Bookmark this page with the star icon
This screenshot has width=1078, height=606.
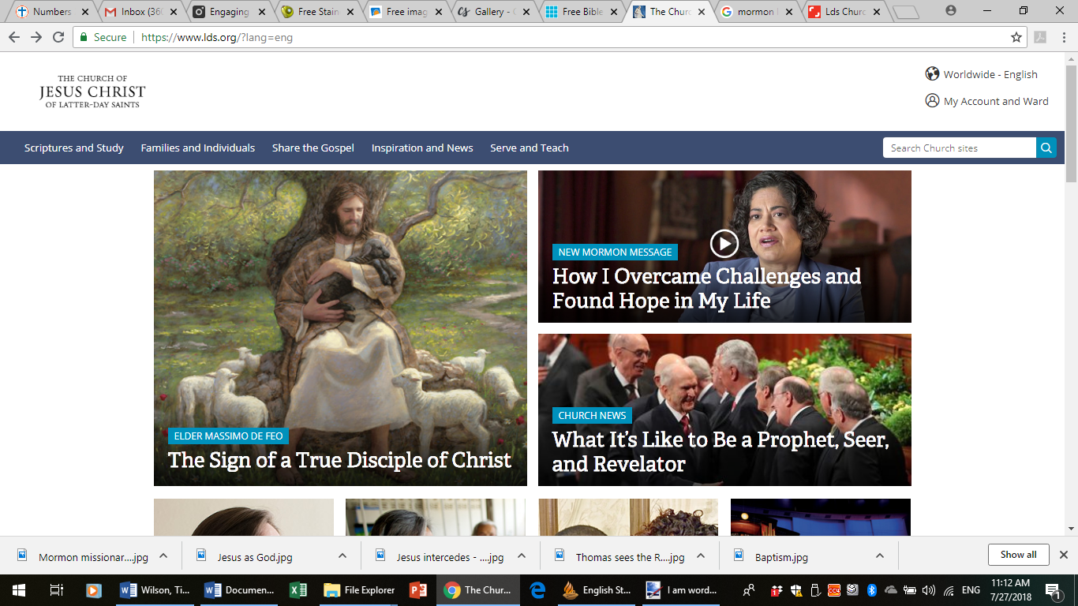pyautogui.click(x=1016, y=37)
